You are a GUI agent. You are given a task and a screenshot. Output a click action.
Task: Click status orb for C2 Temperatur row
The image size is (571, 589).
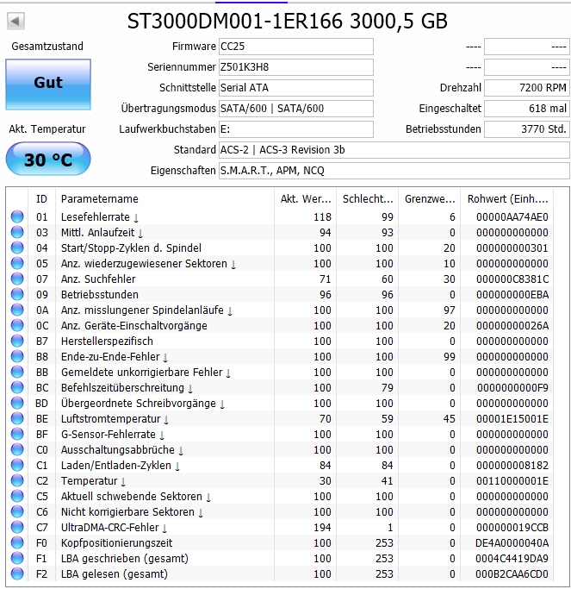(17, 480)
